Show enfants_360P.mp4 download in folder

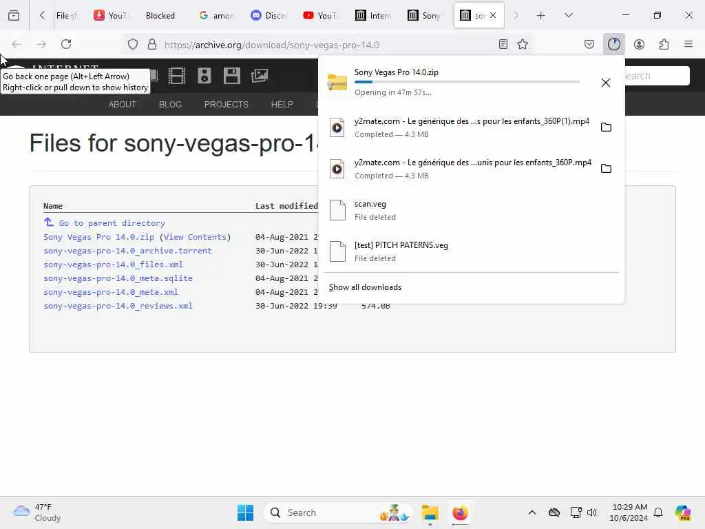tap(606, 169)
